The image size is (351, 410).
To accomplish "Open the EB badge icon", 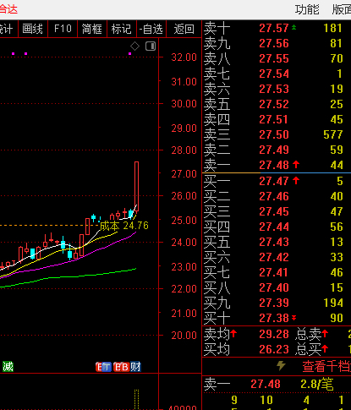I will click(x=121, y=367).
